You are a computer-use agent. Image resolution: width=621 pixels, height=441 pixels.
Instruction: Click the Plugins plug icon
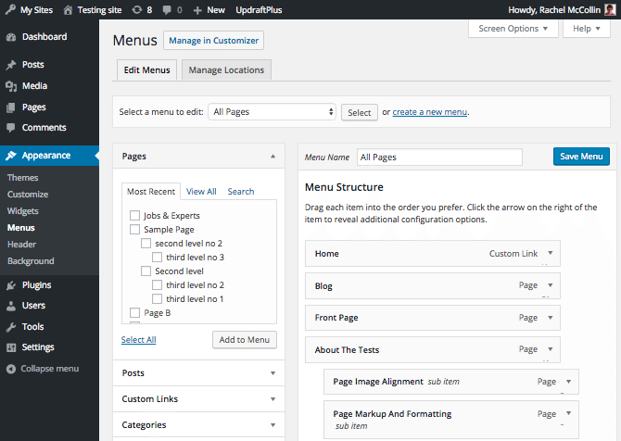11,285
